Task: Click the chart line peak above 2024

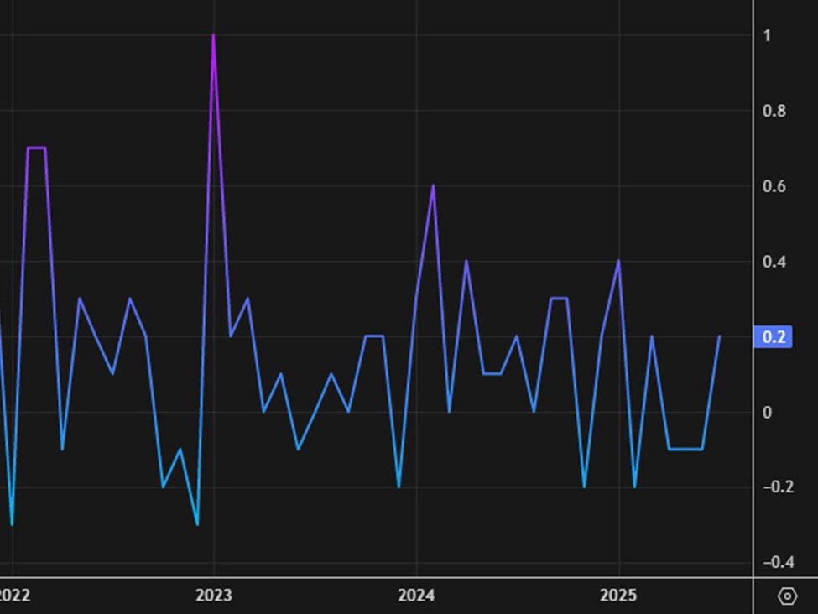Action: (x=433, y=185)
